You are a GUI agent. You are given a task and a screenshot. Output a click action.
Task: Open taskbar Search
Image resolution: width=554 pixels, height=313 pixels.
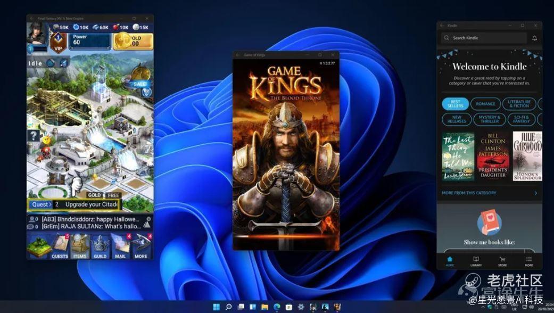tap(229, 307)
